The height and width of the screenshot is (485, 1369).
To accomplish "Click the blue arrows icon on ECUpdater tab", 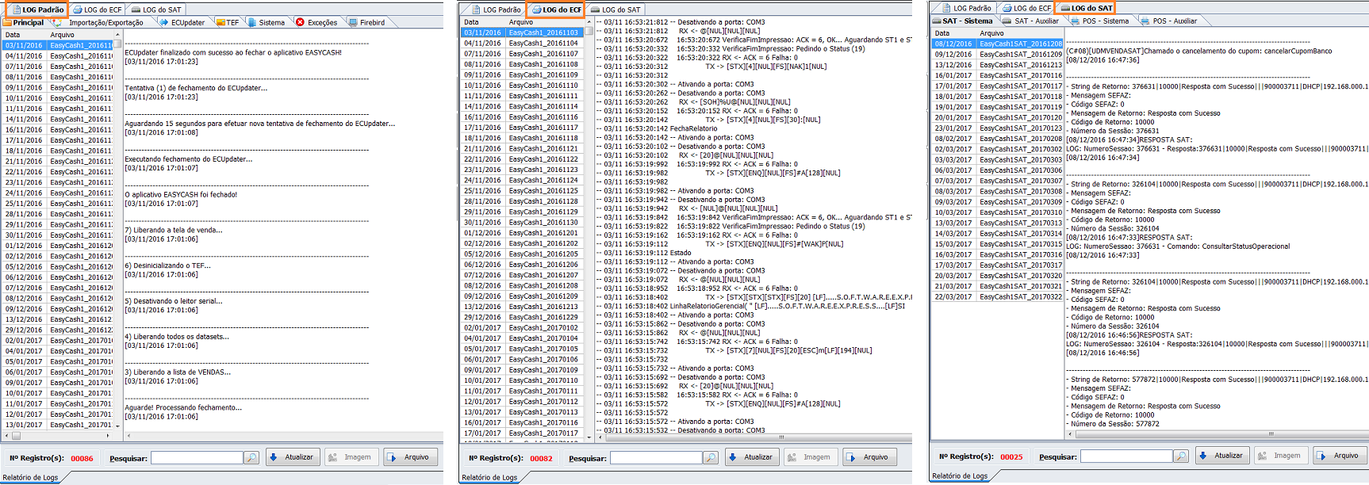I will tap(163, 22).
